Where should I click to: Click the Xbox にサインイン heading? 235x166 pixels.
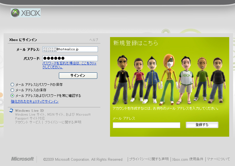pyautogui.click(x=23, y=40)
